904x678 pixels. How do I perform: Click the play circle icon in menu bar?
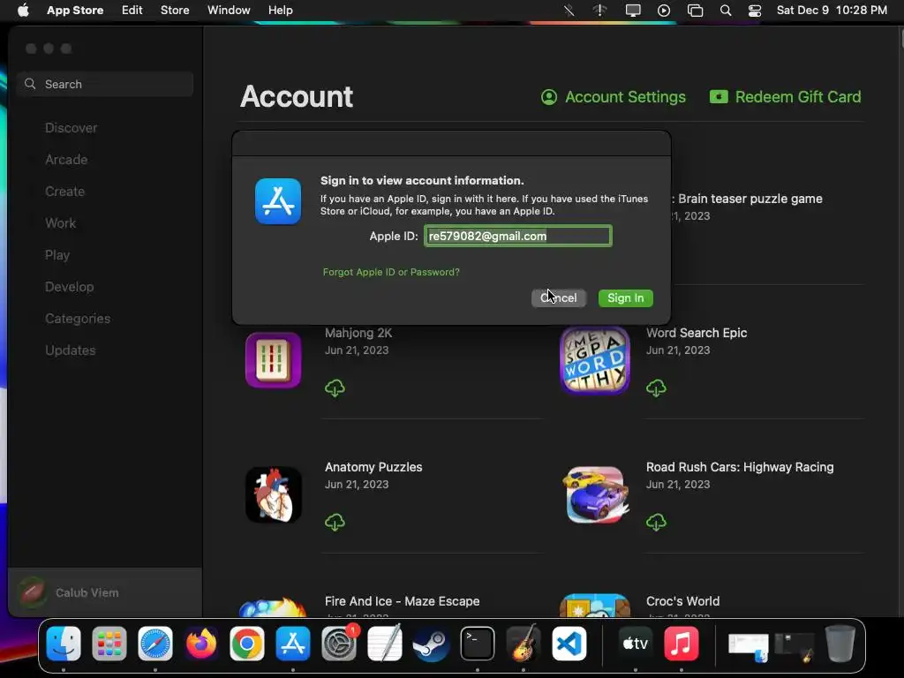(x=664, y=11)
